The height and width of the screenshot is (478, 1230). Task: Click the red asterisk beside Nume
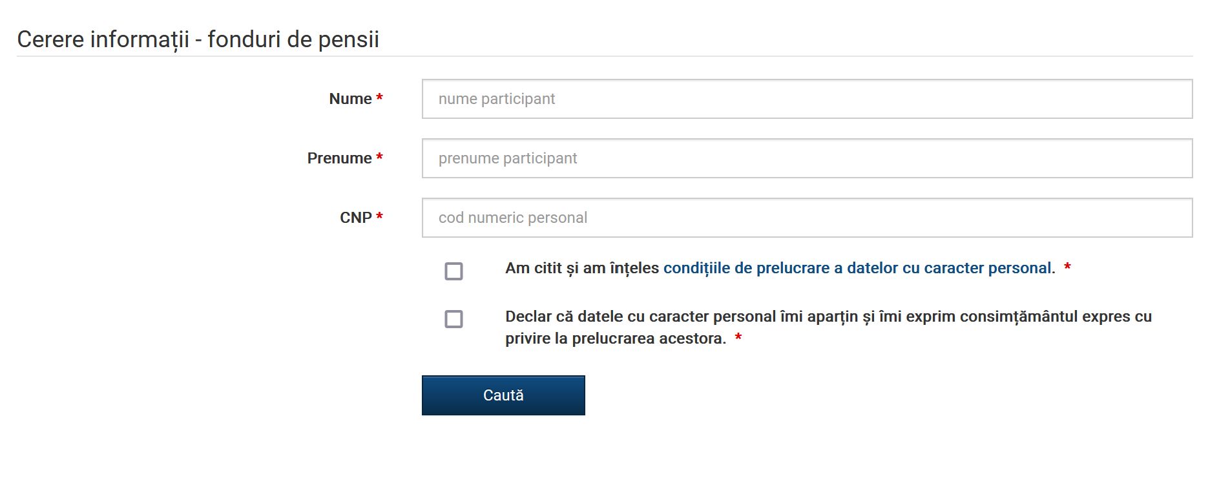click(x=380, y=98)
